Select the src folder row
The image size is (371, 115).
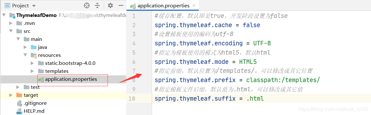point(63,31)
